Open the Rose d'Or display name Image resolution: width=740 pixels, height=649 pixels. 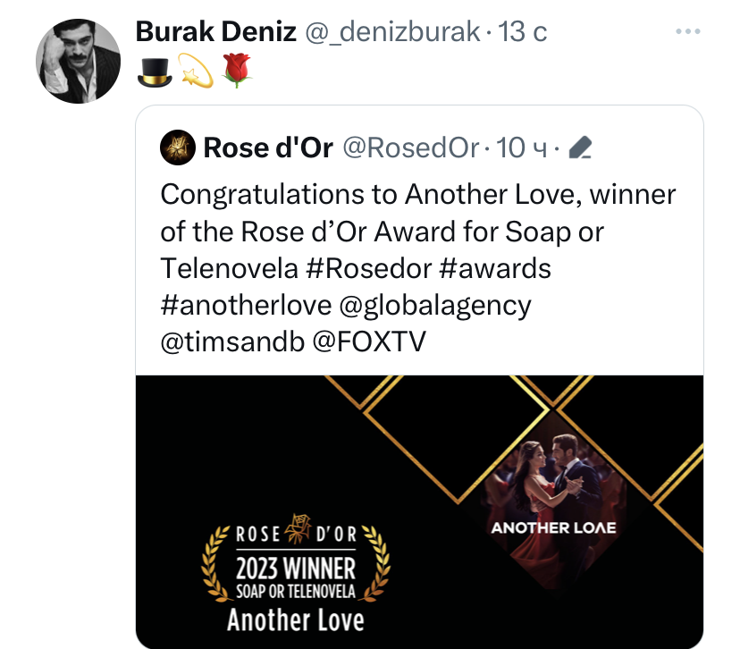(268, 147)
